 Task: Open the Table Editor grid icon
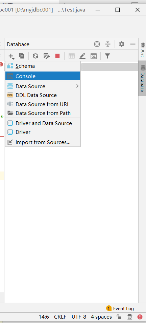71,56
